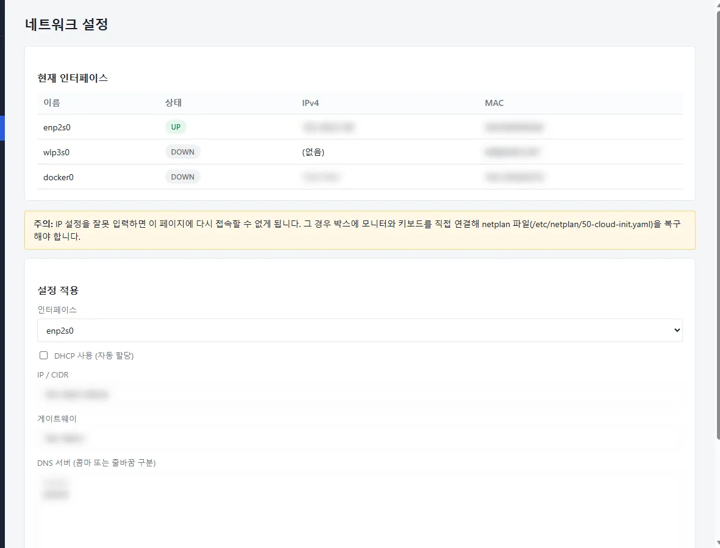Click the IP / CIDR input field
The image size is (720, 548).
coord(360,395)
